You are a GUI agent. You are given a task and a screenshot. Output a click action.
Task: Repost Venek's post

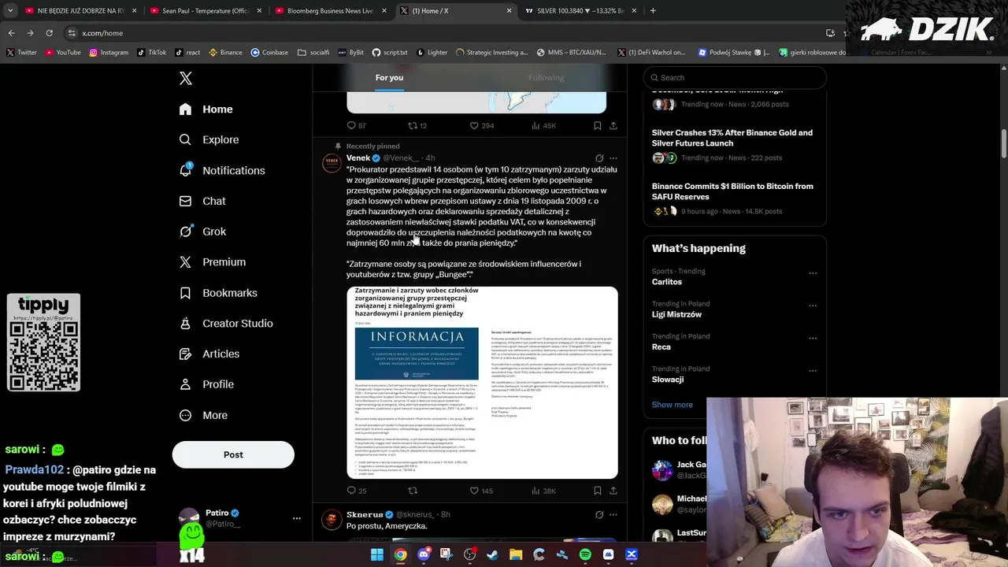[x=413, y=491]
